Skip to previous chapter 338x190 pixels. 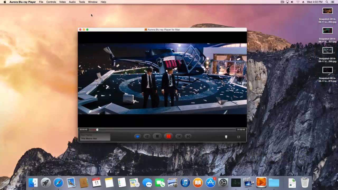179,136
